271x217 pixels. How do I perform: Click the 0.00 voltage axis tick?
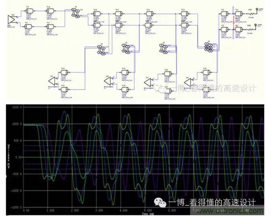pos(17,158)
